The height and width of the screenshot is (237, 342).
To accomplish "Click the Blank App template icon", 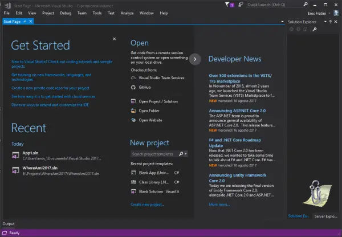I will [x=133, y=173].
